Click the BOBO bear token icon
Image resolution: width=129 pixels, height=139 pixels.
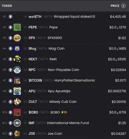click(17, 112)
